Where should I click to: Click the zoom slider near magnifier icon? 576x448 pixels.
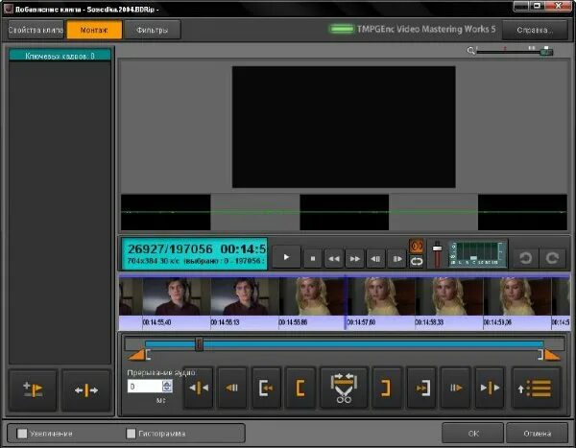point(546,51)
